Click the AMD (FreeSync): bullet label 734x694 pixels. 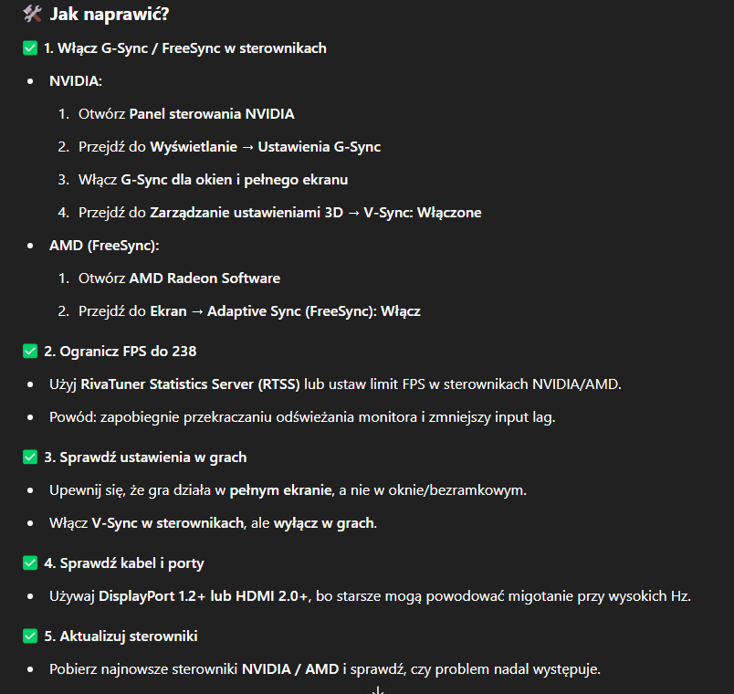[104, 246]
